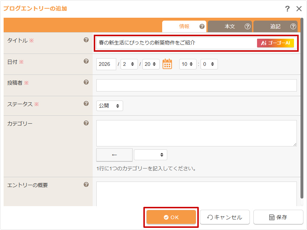This screenshot has width=307, height=230.
Task: Open the day dropdown showing 20
Action: click(151, 64)
